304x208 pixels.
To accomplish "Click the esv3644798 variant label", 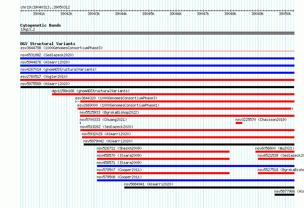I will click(x=61, y=48).
